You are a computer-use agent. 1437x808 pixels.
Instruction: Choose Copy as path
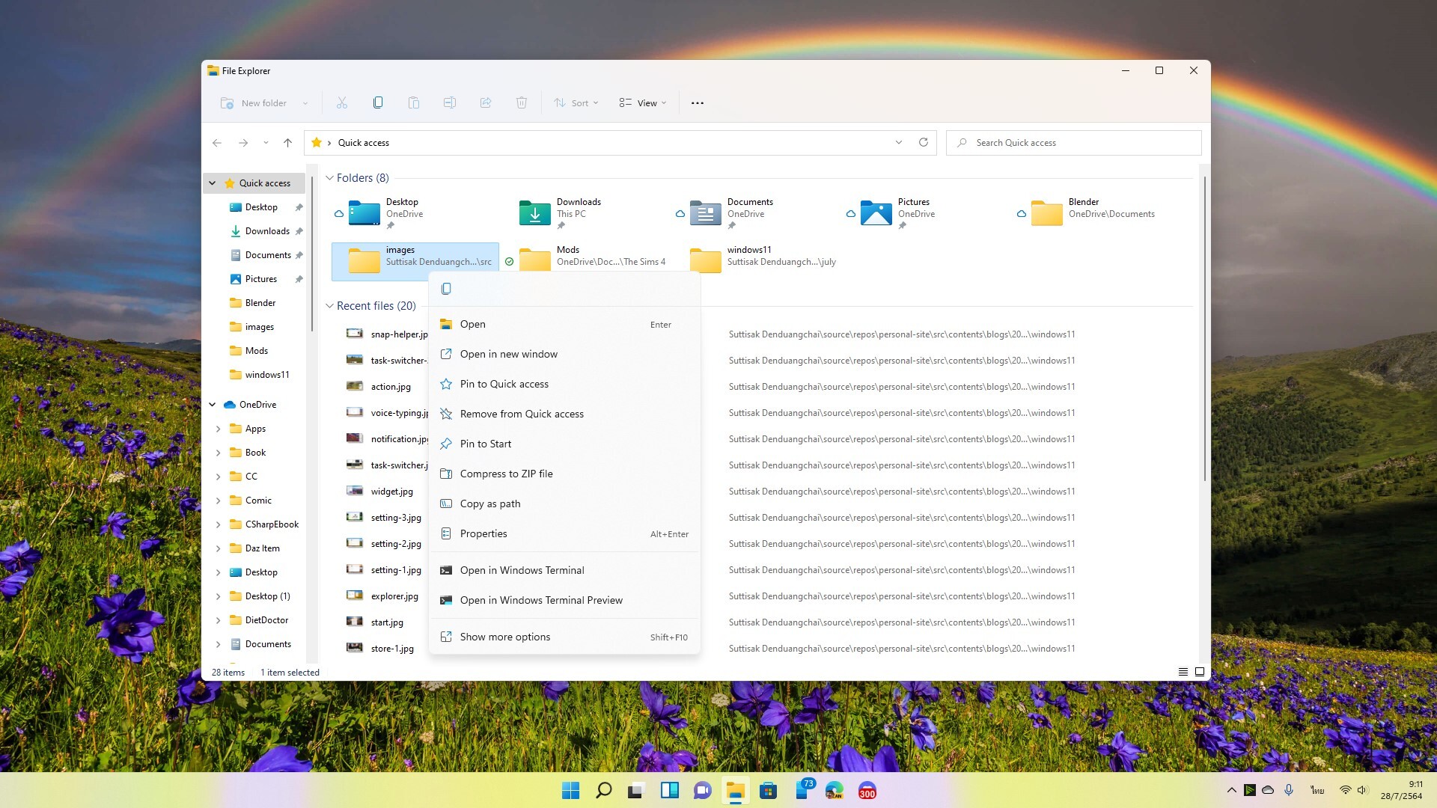click(x=564, y=504)
